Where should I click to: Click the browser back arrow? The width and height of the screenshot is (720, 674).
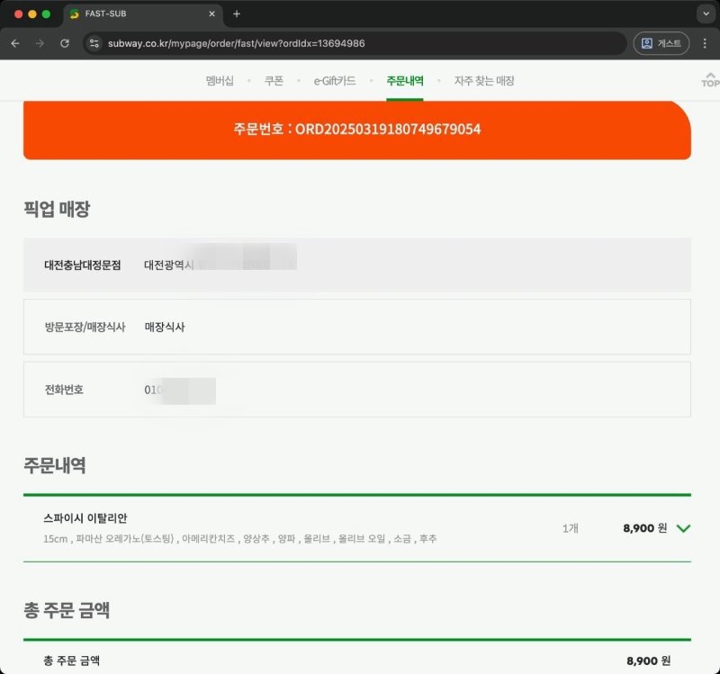coord(14,42)
